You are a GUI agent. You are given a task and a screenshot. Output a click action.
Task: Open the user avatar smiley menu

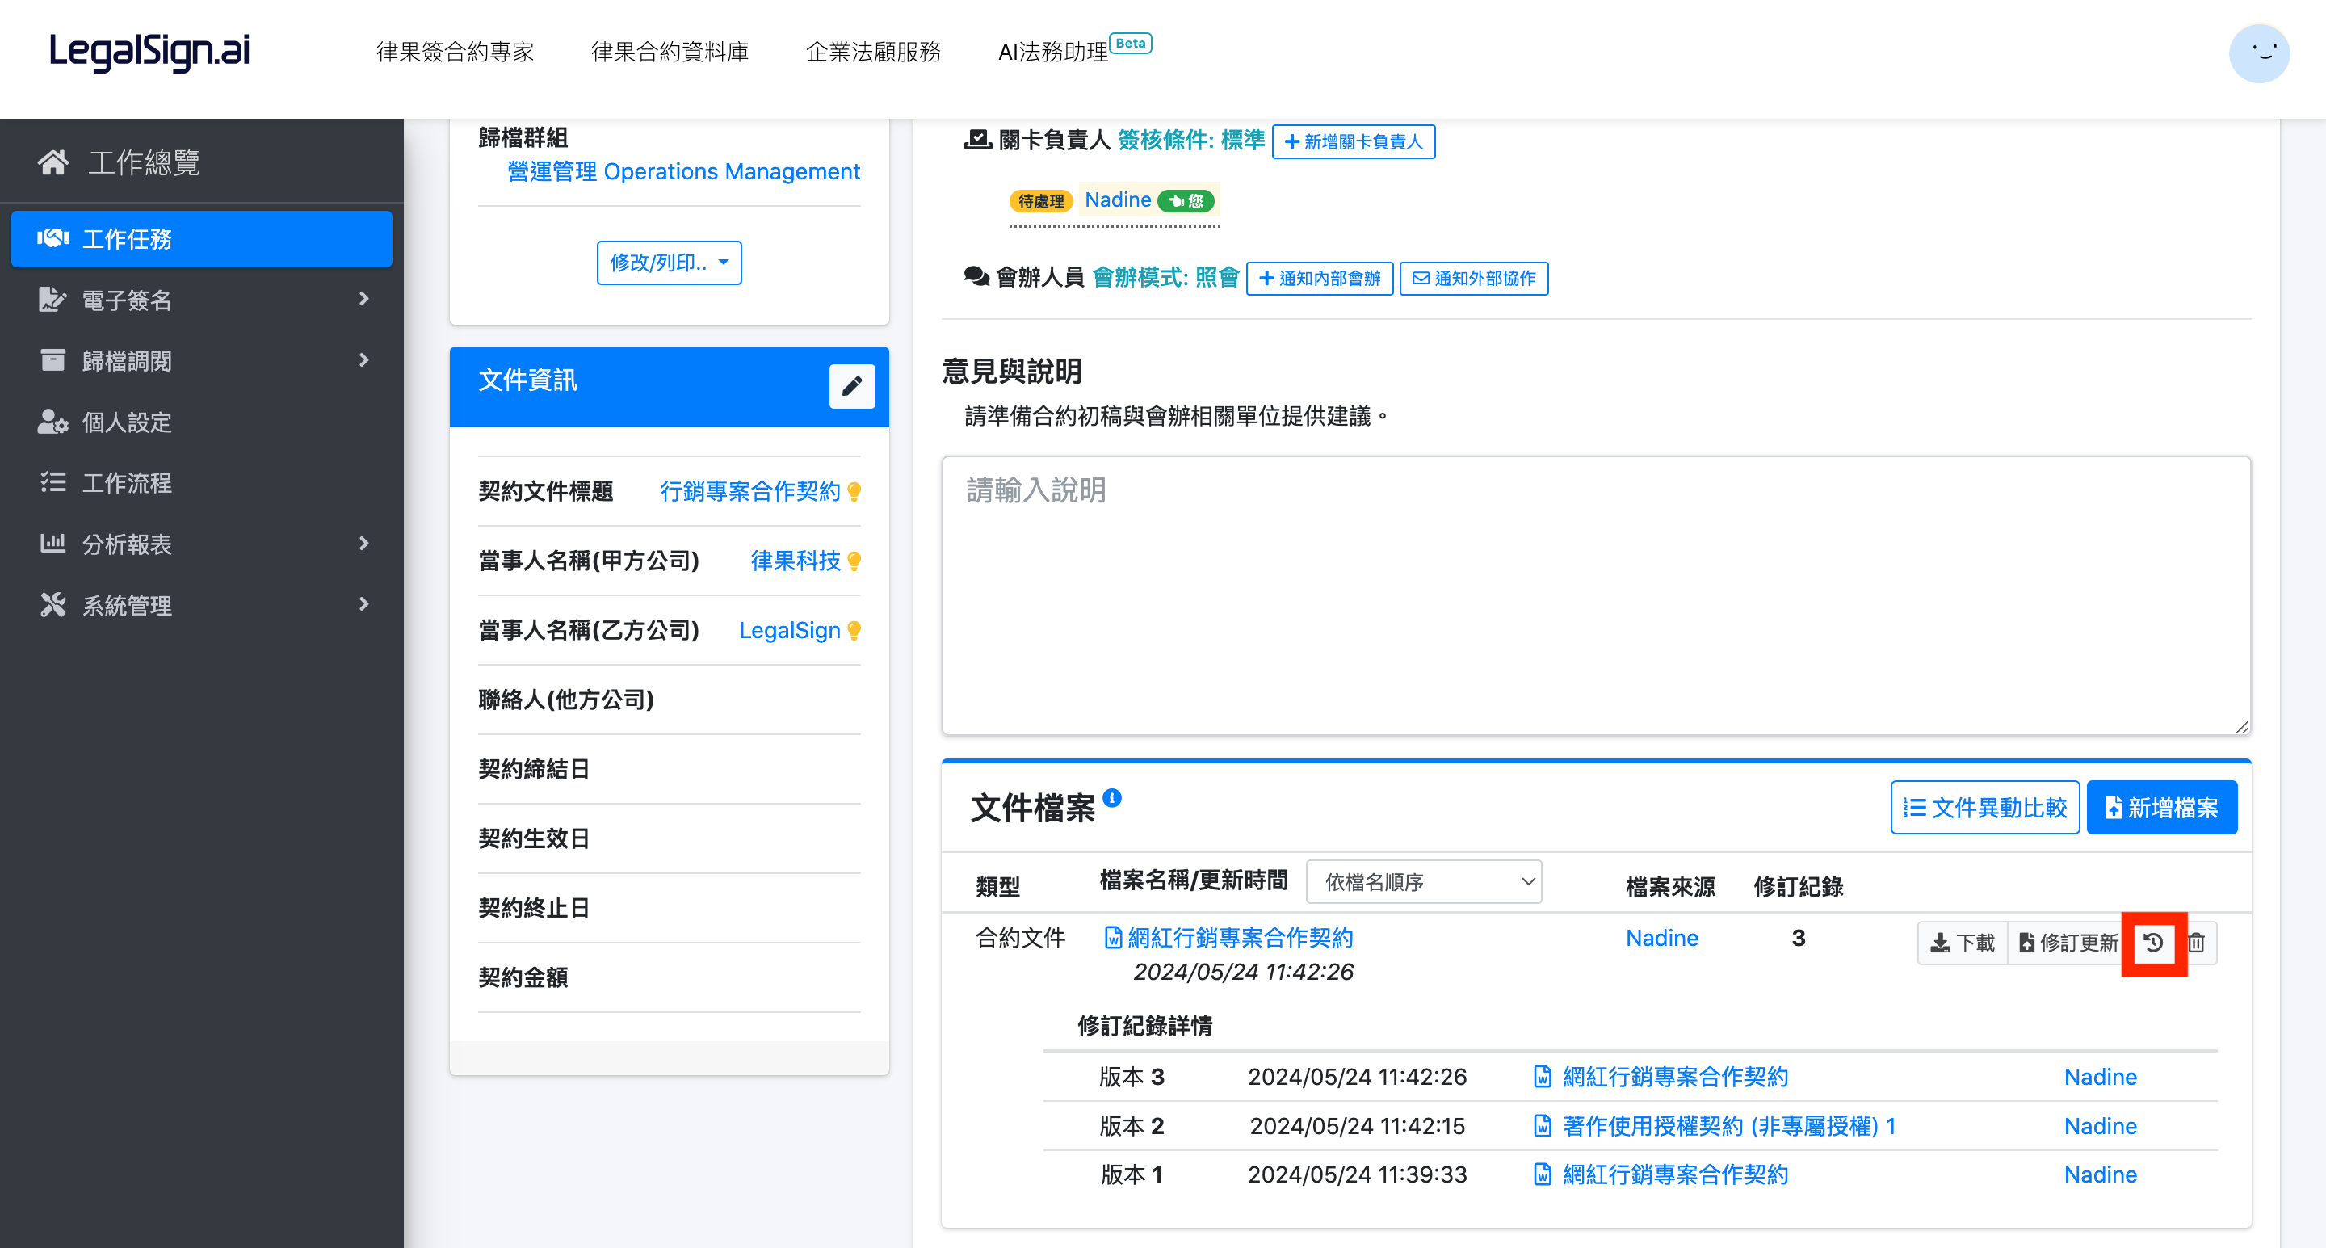2258,53
